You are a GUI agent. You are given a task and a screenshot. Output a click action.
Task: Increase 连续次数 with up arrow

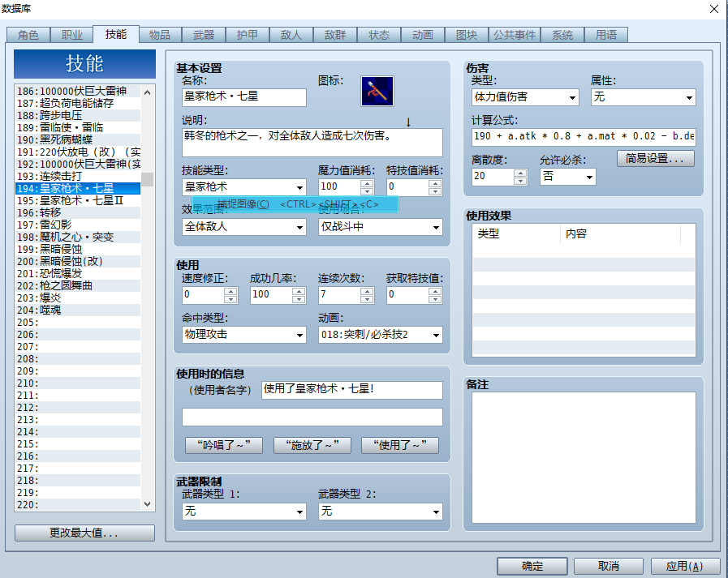[x=367, y=291]
